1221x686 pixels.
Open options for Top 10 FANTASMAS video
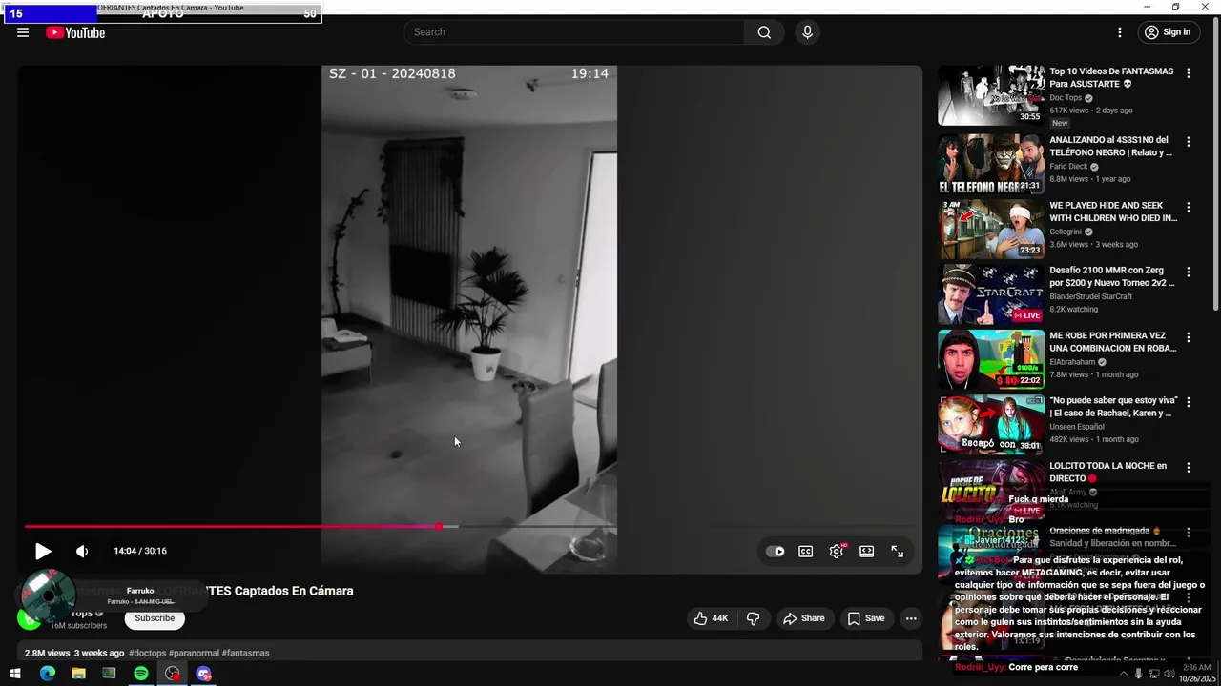1189,73
